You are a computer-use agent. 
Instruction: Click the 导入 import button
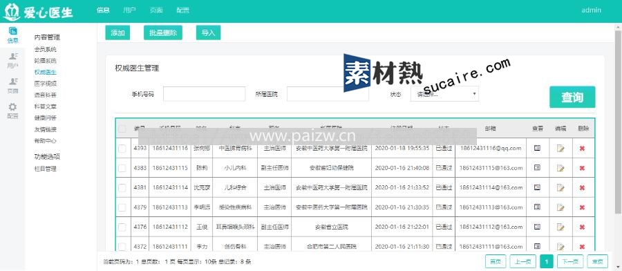[x=208, y=32]
